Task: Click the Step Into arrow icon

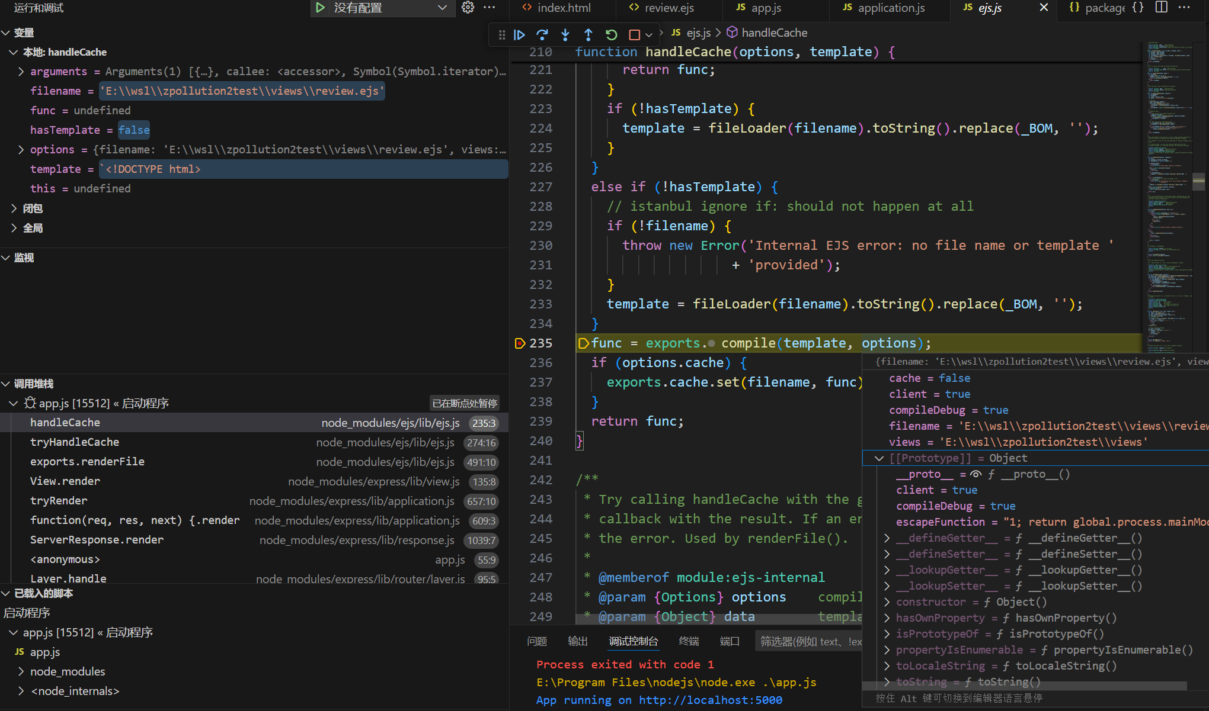Action: 565,35
